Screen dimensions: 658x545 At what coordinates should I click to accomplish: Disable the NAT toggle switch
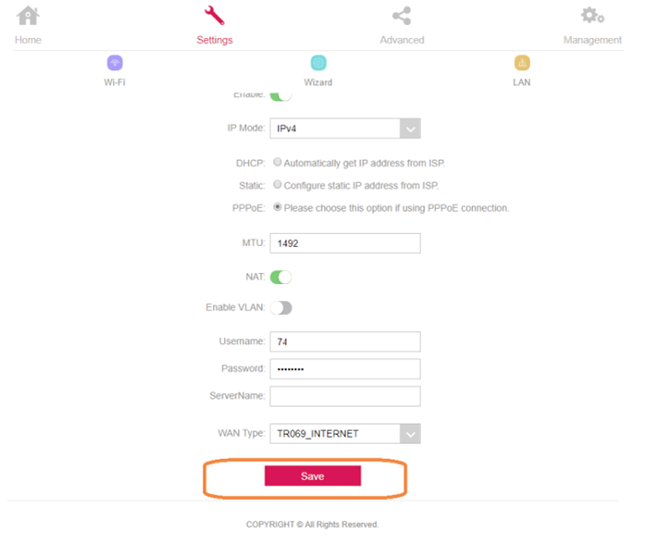click(281, 277)
